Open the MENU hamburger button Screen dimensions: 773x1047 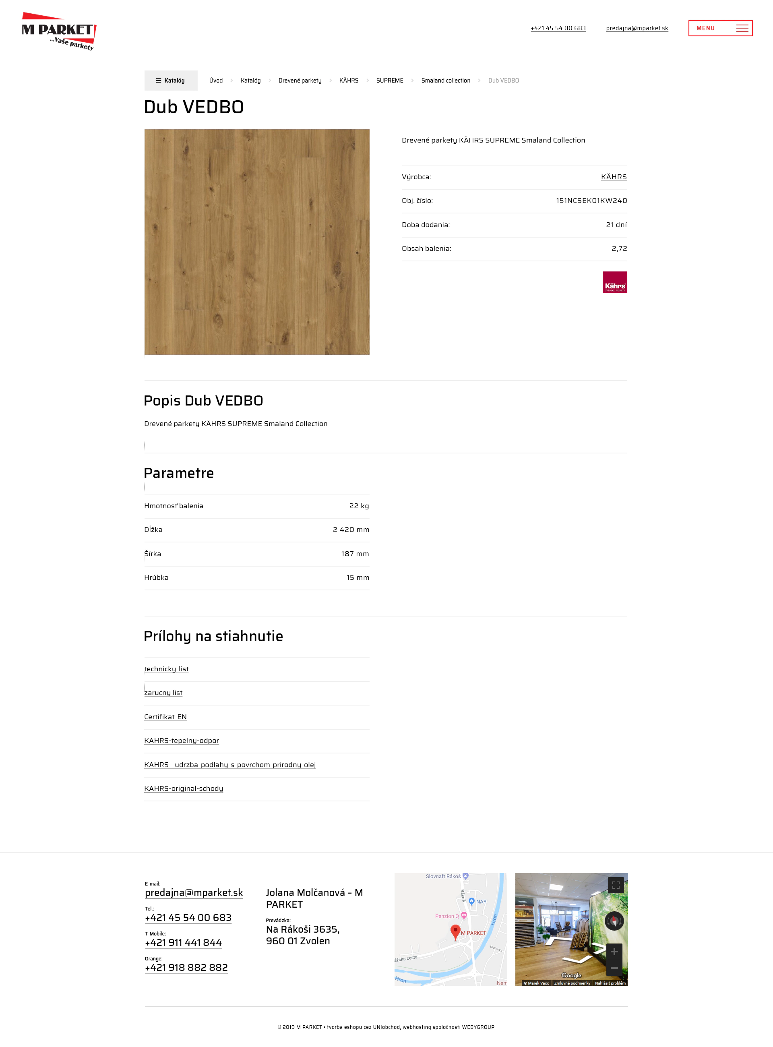720,28
